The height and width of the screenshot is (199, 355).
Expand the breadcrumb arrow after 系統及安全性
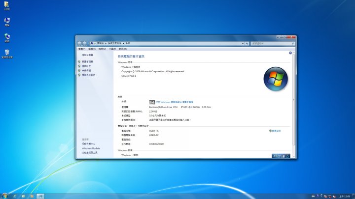(x=123, y=43)
